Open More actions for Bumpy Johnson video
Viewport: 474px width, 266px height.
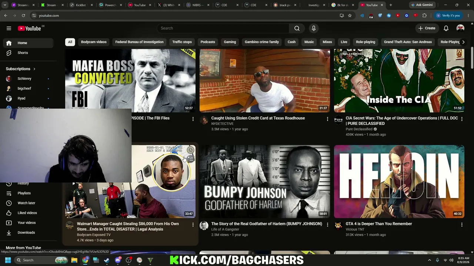[327, 225]
